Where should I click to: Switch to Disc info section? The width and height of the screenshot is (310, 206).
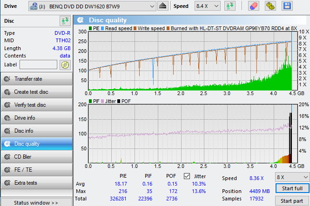(36, 131)
